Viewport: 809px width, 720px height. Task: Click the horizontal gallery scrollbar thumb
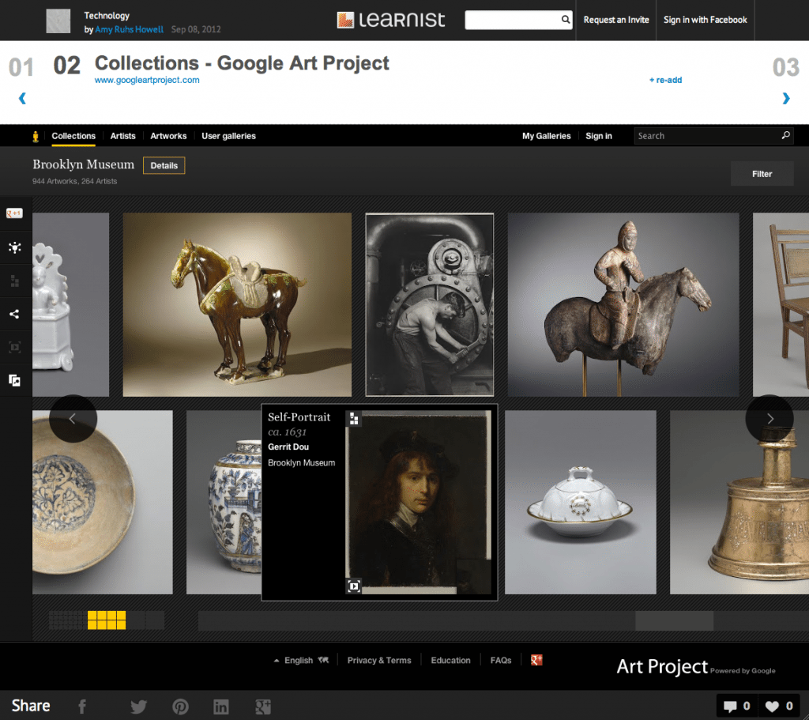(675, 621)
